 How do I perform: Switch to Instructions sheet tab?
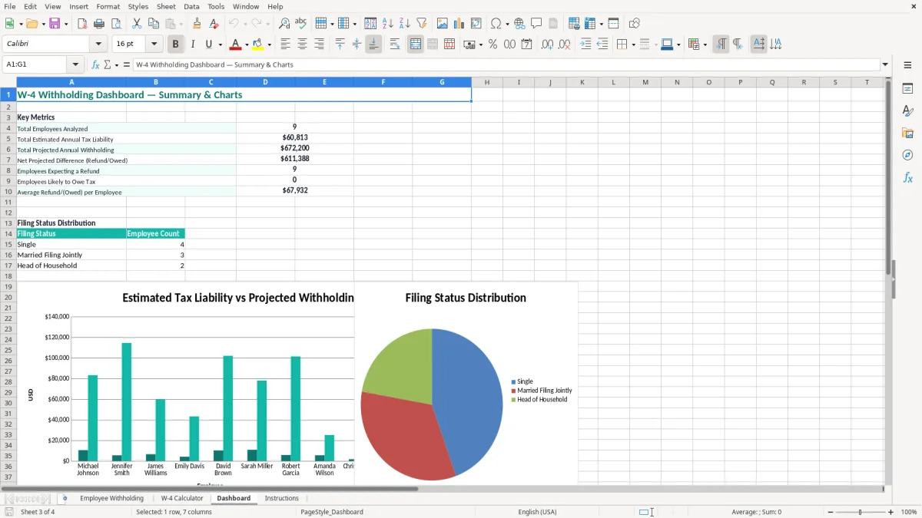pos(281,498)
